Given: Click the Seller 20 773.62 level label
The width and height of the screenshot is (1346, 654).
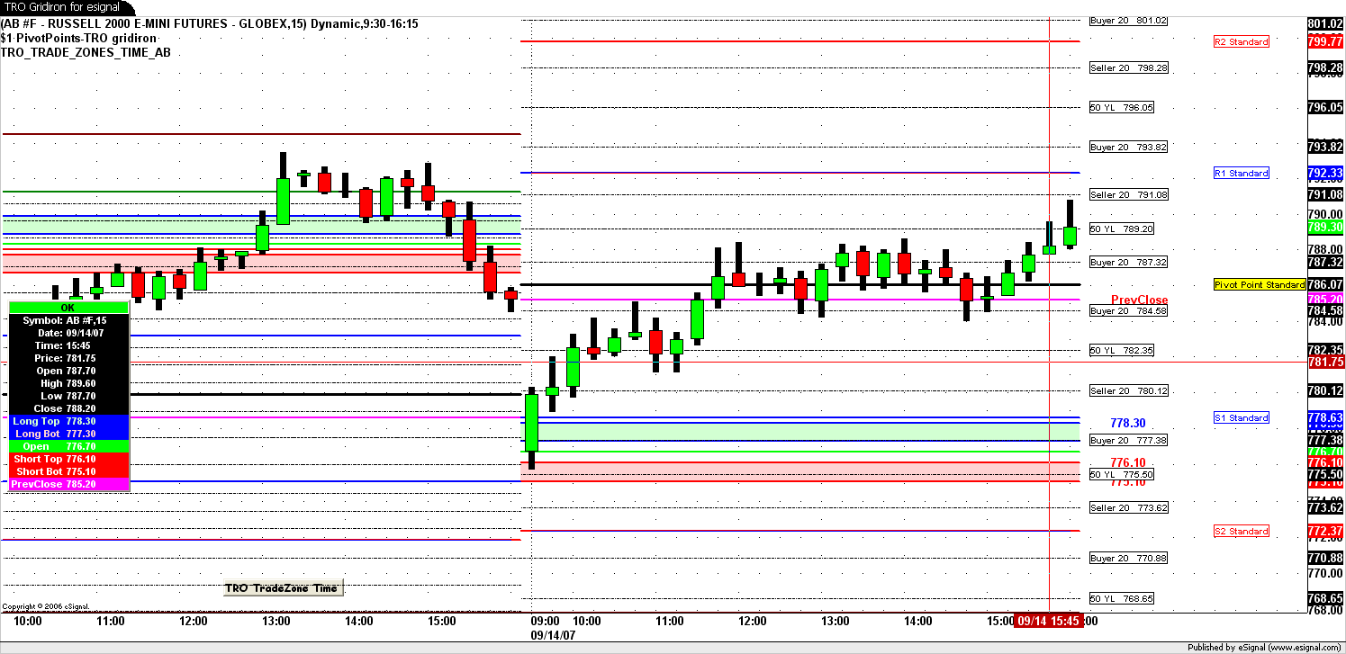Looking at the screenshot, I should click(x=1128, y=507).
